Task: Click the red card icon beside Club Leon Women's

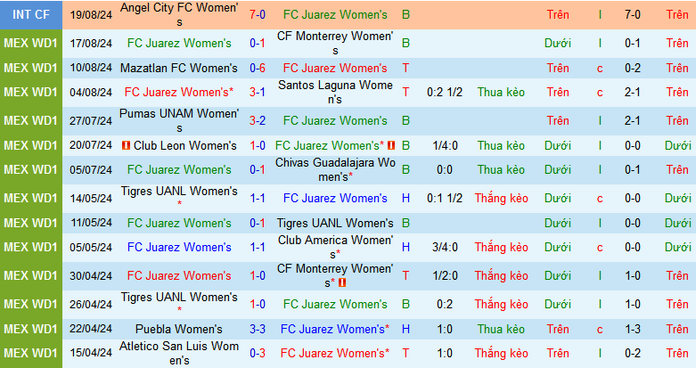Action: pos(127,145)
